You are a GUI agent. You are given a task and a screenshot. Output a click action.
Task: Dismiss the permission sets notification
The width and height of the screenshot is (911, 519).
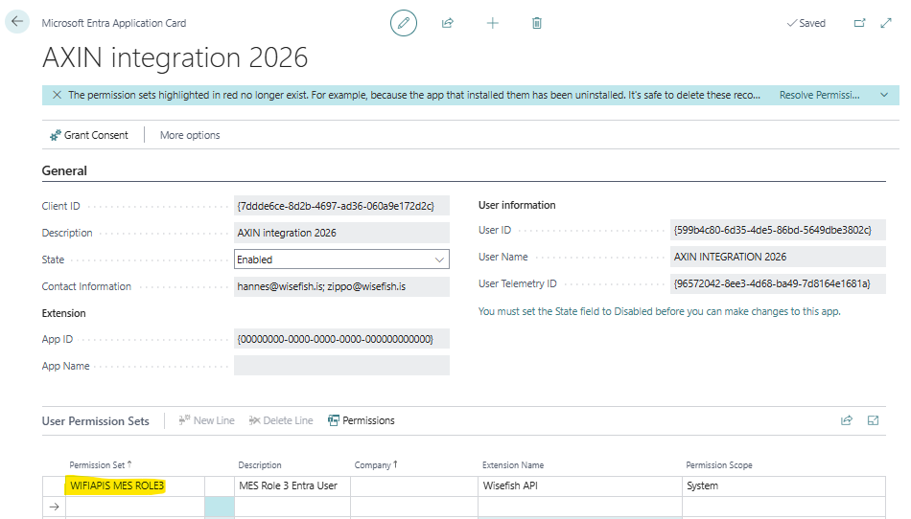tap(57, 95)
